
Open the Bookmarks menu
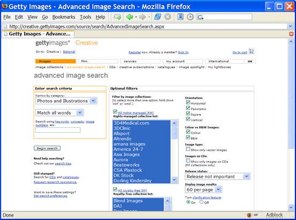(x=64, y=17)
